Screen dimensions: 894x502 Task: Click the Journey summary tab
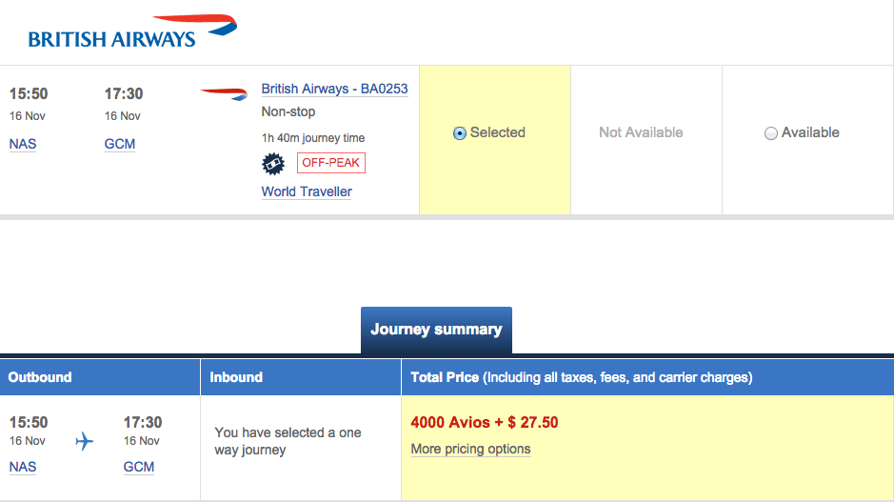(x=436, y=330)
